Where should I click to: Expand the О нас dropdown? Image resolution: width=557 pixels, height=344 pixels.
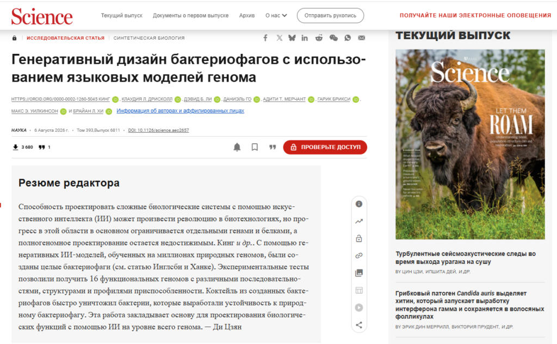276,16
